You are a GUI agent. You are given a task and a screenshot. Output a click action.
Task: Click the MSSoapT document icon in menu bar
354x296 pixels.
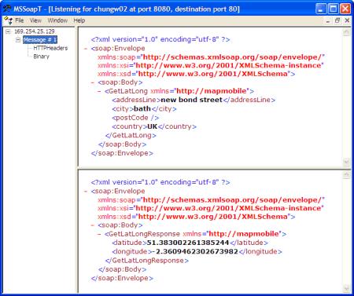8,20
